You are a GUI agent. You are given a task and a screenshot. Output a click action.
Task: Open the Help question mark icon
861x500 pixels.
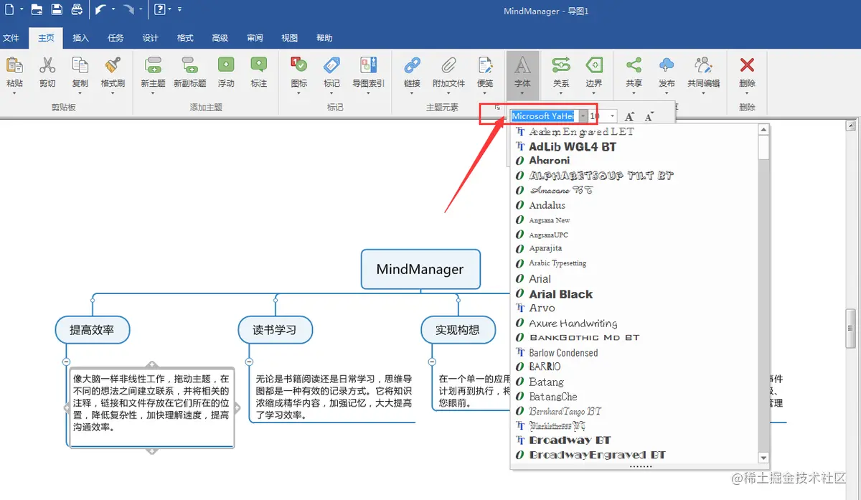pos(159,10)
